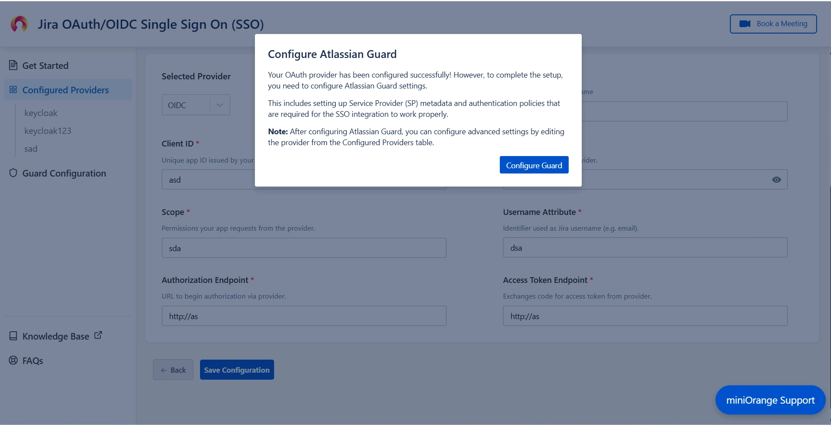Image resolution: width=831 pixels, height=425 pixels.
Task: Open the miniOrange Support chat
Action: coord(770,400)
